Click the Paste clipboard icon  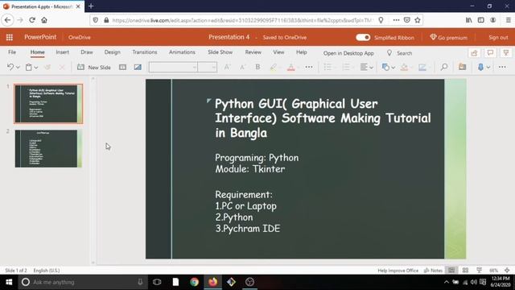[x=29, y=67]
